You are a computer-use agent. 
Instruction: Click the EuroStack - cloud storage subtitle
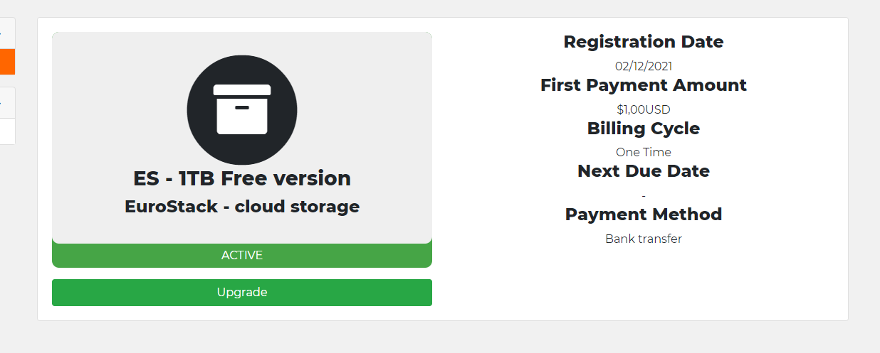242,207
